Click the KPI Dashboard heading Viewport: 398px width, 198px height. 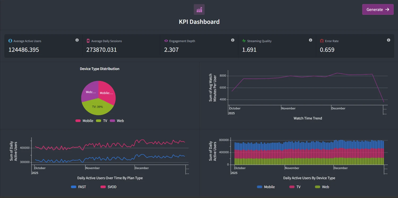(x=199, y=22)
